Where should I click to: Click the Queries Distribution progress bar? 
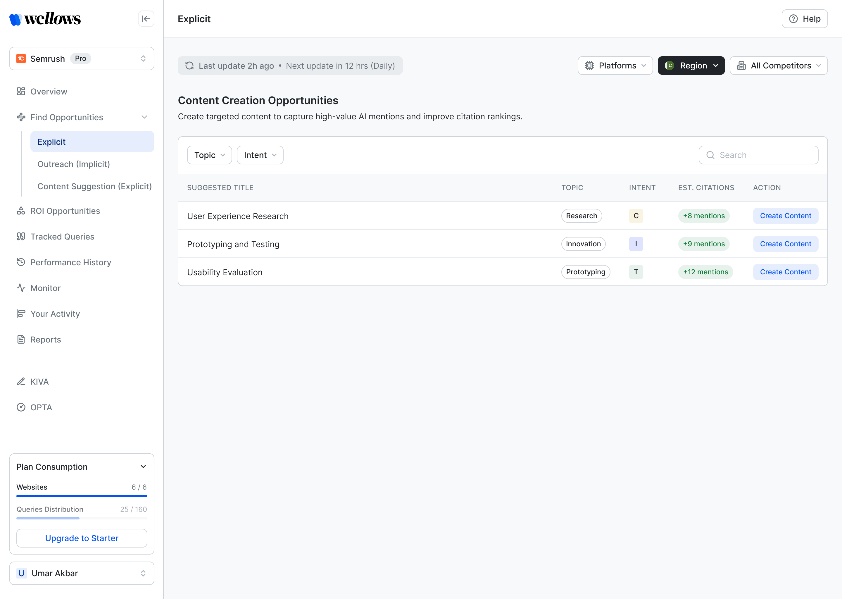point(82,518)
